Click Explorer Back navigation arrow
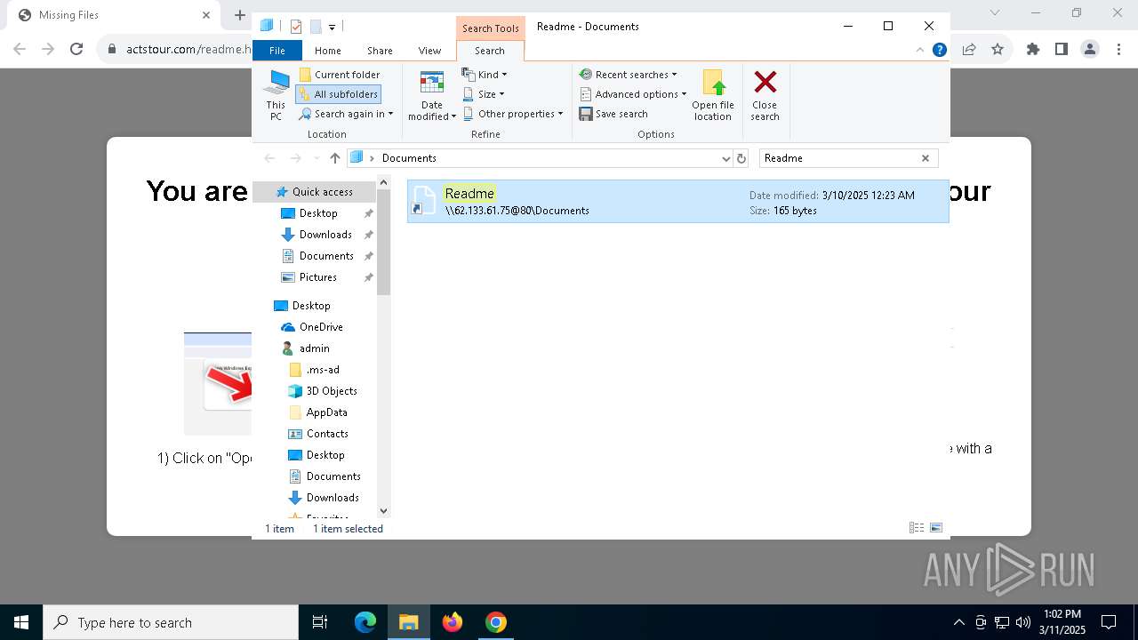Viewport: 1138px width, 640px height. 269,158
